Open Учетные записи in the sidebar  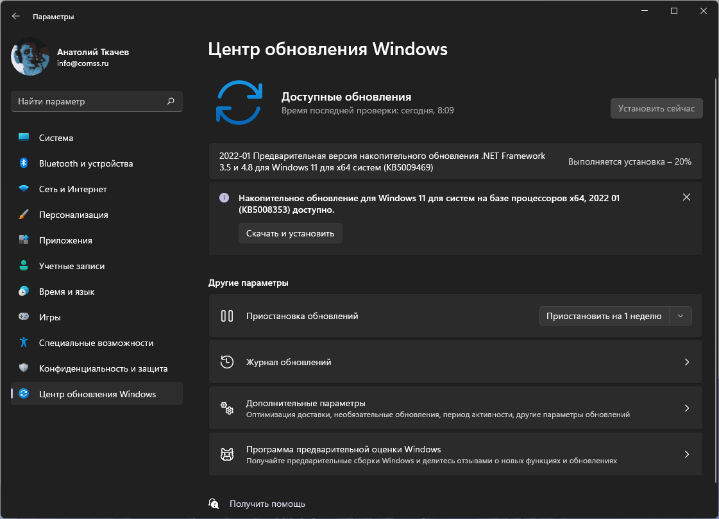tap(71, 266)
